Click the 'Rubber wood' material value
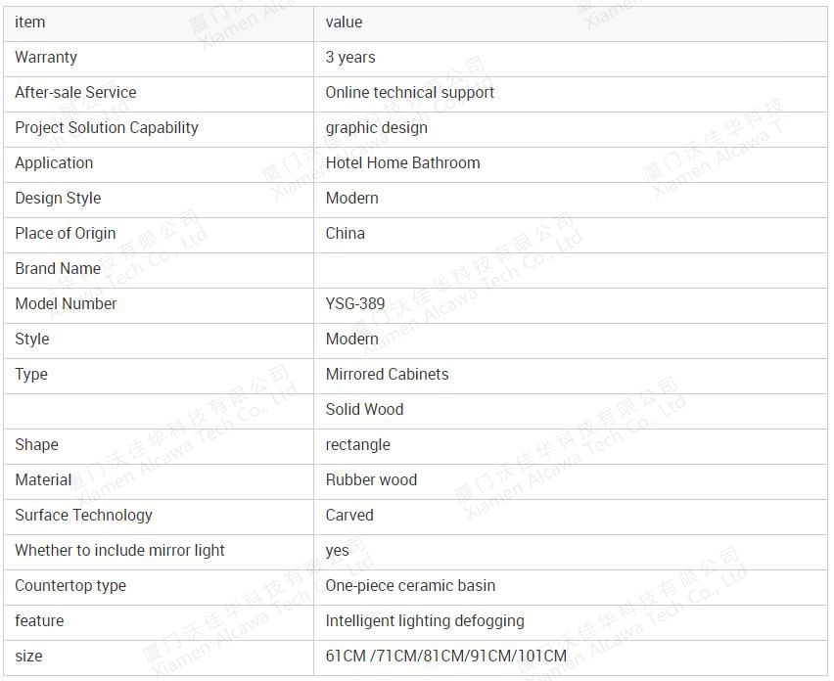The width and height of the screenshot is (834, 681). [371, 480]
